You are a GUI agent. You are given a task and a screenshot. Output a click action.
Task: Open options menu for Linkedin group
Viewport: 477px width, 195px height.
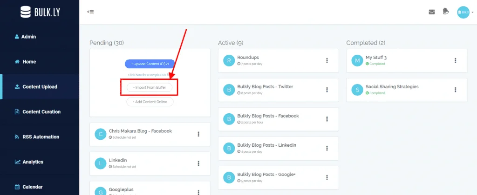(198, 163)
